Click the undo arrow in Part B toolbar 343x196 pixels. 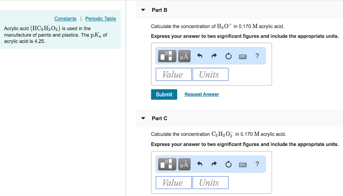pyautogui.click(x=199, y=56)
